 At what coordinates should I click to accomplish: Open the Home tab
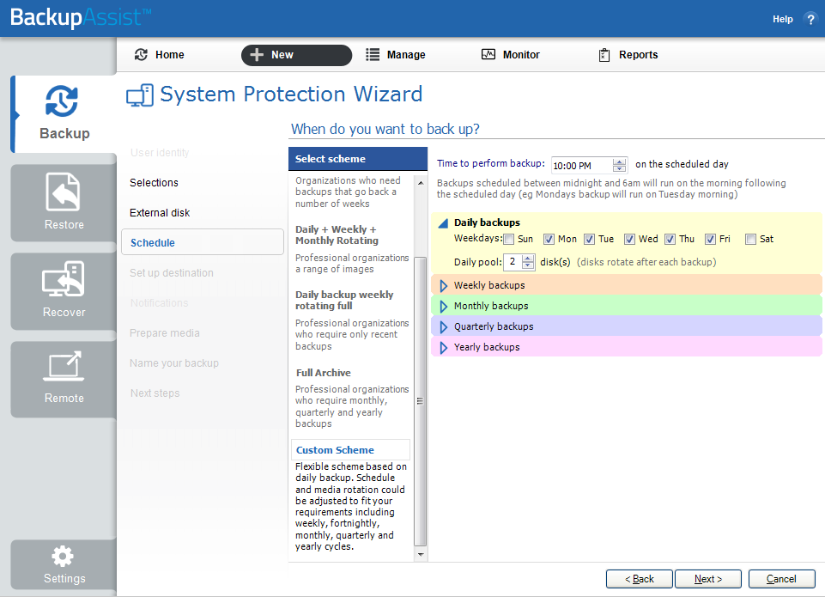[x=160, y=55]
